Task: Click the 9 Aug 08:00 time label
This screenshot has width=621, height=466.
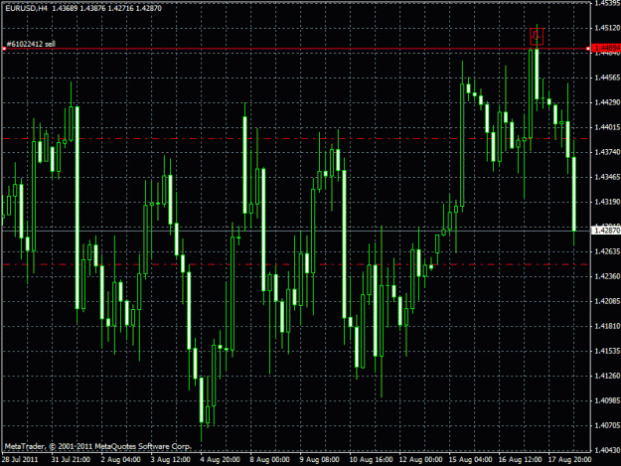Action: coord(319,460)
